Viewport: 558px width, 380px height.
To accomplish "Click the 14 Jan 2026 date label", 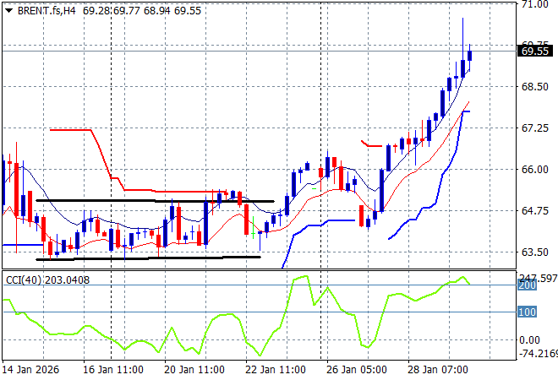I will 32,370.
